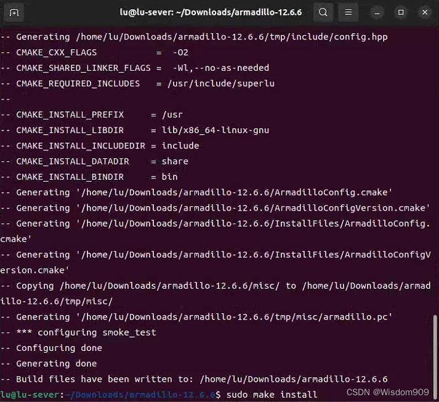
Task: Click the line 'CMAKE_CXX_FLAGS = -O2'
Action: tap(94, 52)
